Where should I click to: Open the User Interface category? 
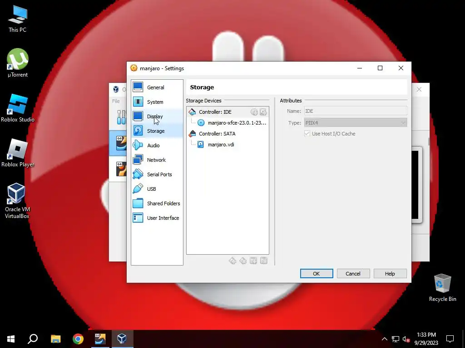point(157,218)
